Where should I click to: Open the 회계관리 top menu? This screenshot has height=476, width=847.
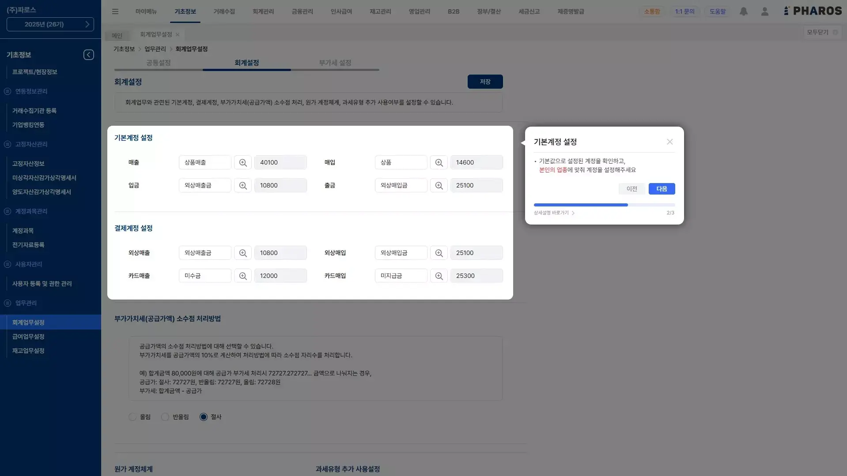coord(263,11)
